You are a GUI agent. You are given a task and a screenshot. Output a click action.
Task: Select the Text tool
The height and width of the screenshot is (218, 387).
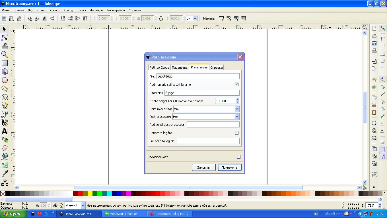click(x=5, y=131)
